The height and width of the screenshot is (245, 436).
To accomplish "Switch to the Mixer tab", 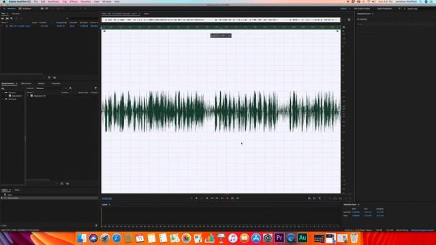I will coord(146,14).
